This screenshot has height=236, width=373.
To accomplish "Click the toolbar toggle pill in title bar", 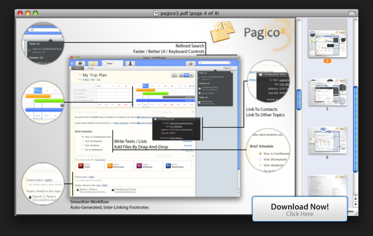I will point(352,13).
